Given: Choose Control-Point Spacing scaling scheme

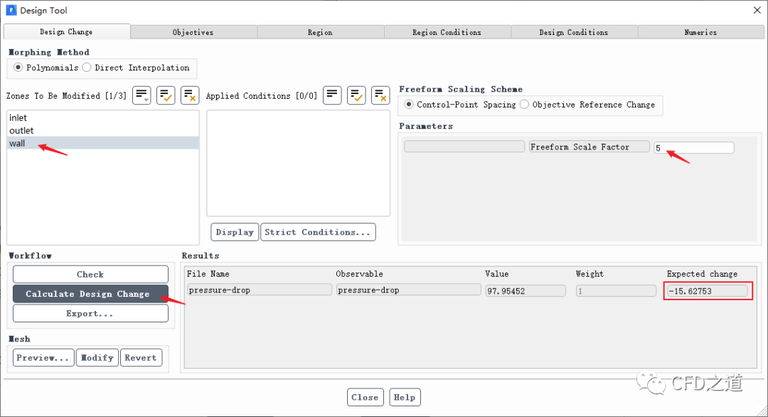Looking at the screenshot, I should [x=409, y=105].
